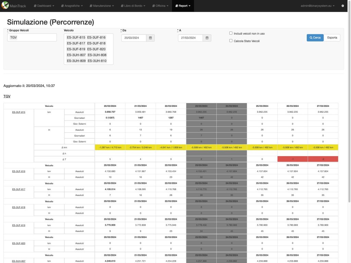Click the Da date input field
Screen dimensions: 351x263
[134, 38]
